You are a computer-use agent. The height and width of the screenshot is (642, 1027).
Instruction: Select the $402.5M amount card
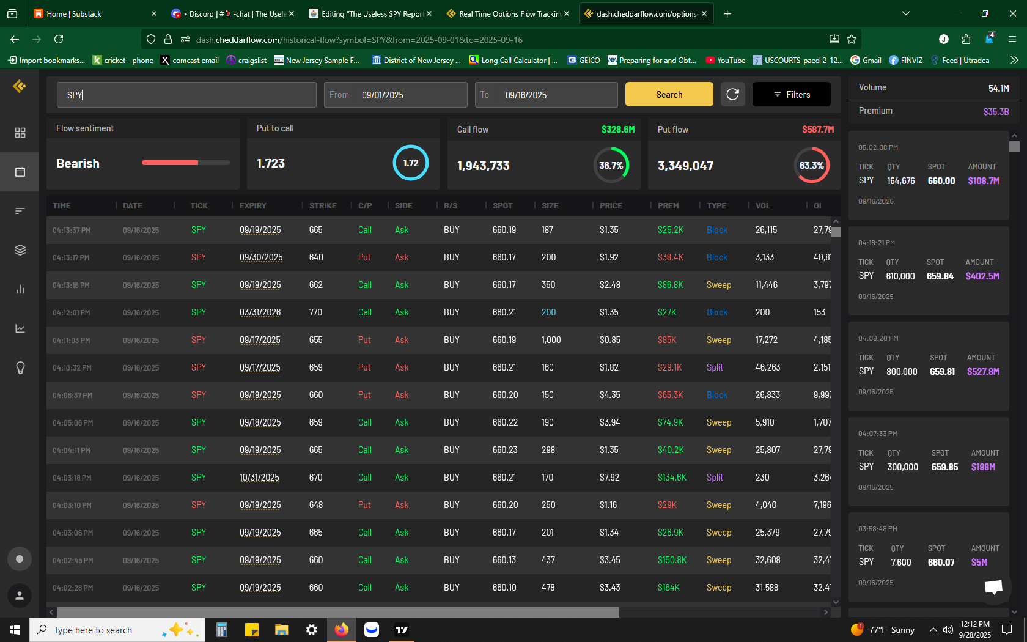tap(929, 271)
